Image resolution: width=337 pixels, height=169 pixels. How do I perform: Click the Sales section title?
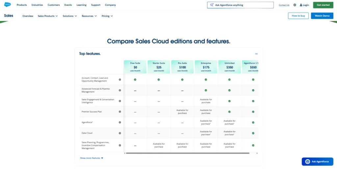pos(9,16)
